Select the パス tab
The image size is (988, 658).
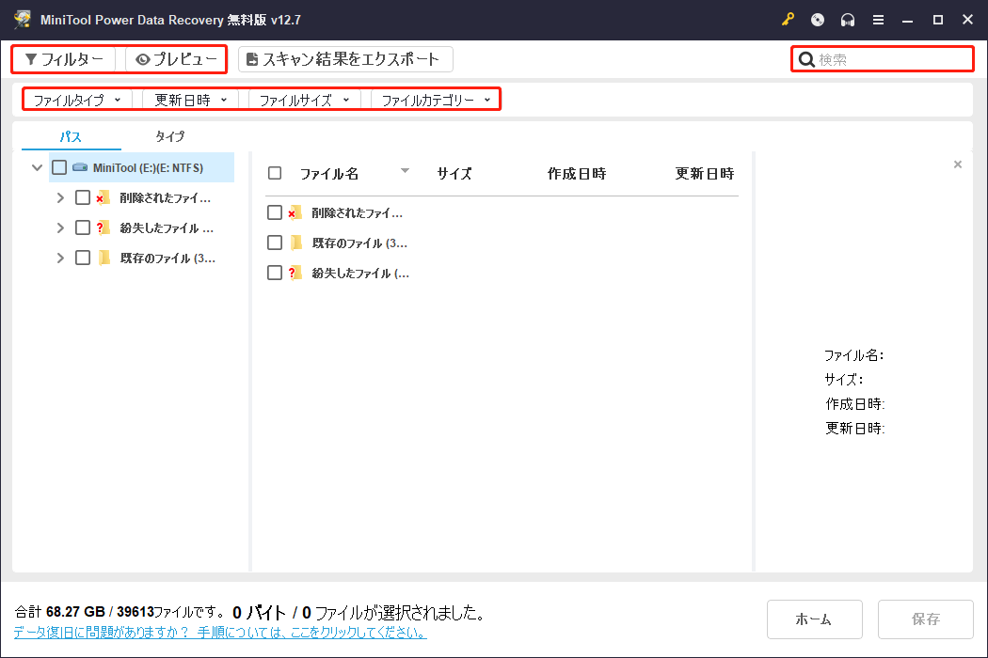pos(71,136)
